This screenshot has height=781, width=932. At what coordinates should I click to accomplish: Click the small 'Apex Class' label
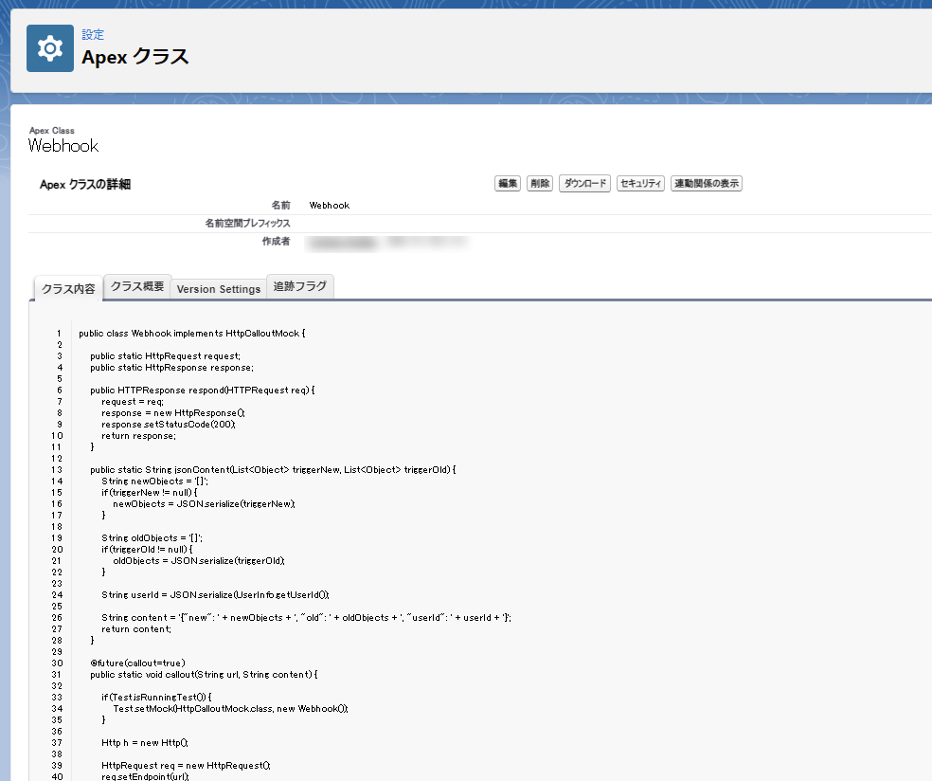click(x=52, y=130)
